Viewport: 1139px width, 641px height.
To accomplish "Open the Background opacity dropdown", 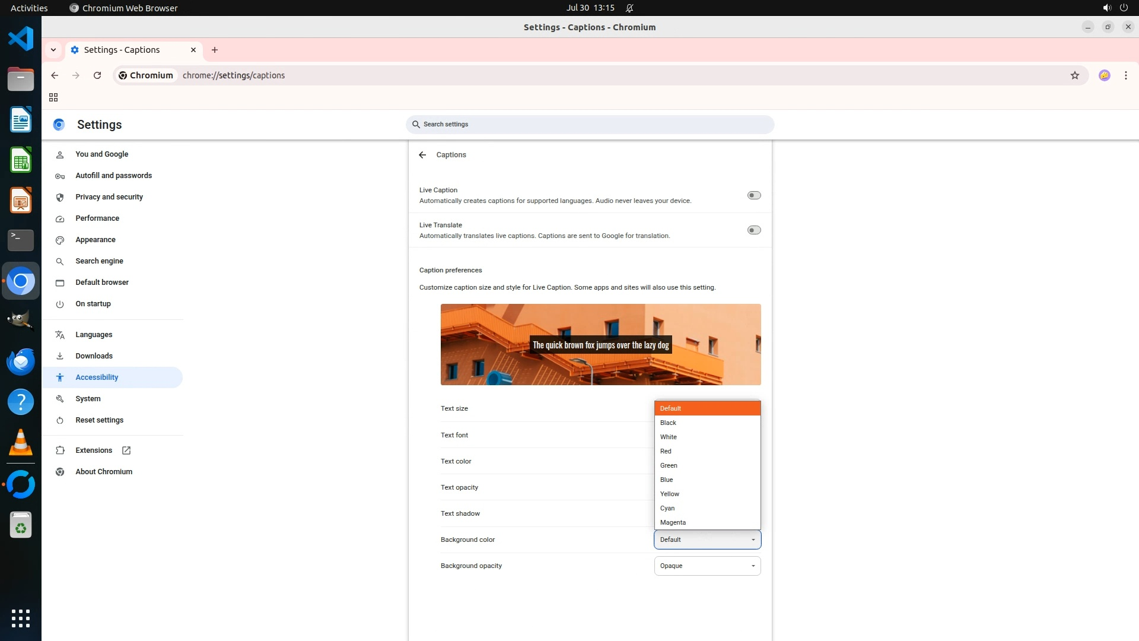I will 707,566.
